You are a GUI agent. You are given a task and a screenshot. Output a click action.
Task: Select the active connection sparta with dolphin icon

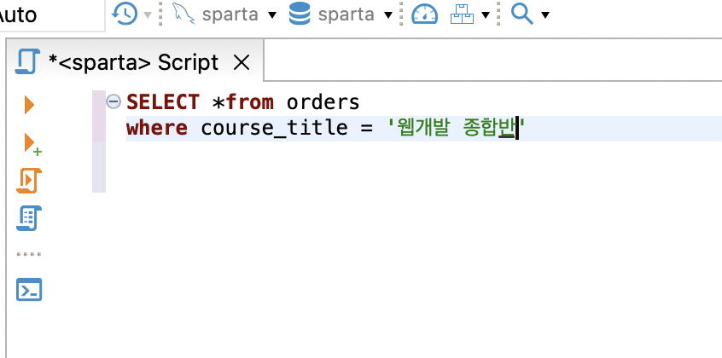216,14
